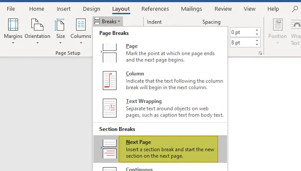Increase the 8 pt spacing value
Screen dimensions: 301x171
(x=257, y=40)
